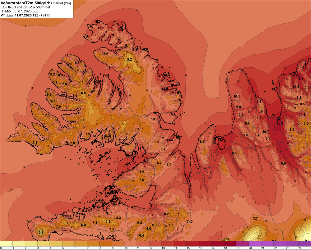Select the 7.9 temperature reading
This screenshot has height=250, width=311.
(x=88, y=134)
